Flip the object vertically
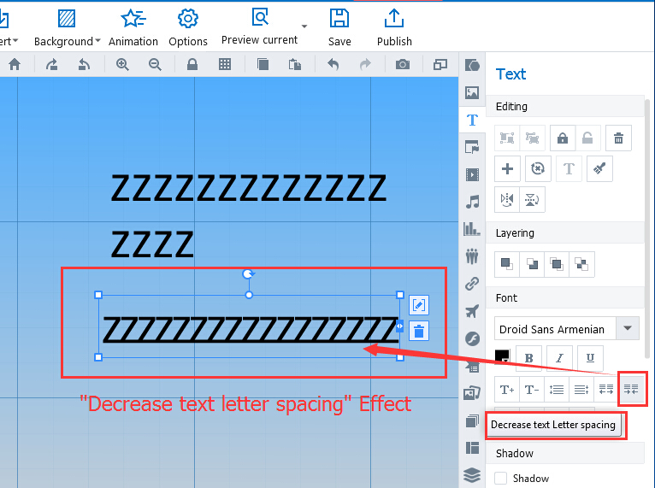 tap(532, 199)
